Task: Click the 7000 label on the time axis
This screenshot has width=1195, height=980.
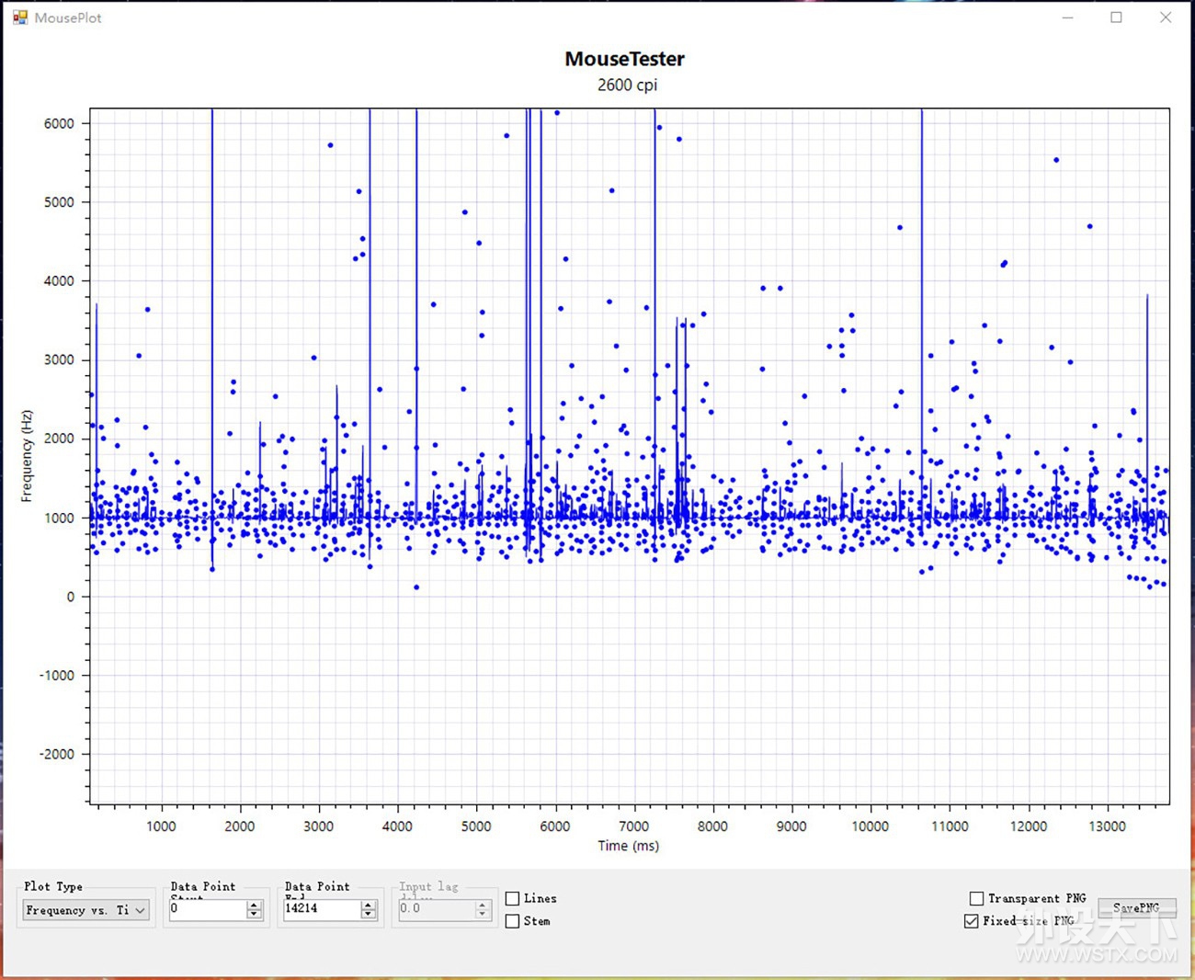Action: coord(633,826)
